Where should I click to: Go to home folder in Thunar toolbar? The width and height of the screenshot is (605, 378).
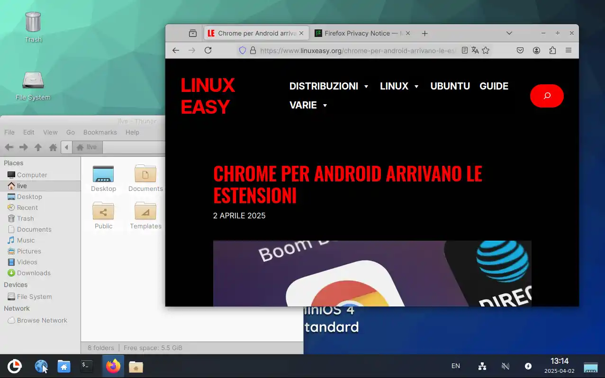click(53, 147)
